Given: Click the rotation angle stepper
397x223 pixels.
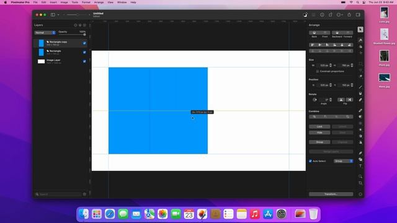Looking at the screenshot, I should (x=331, y=100).
